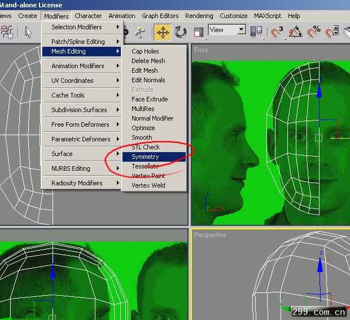Click the Front viewport label
Screen dimensions: 350x320
pyautogui.click(x=201, y=50)
